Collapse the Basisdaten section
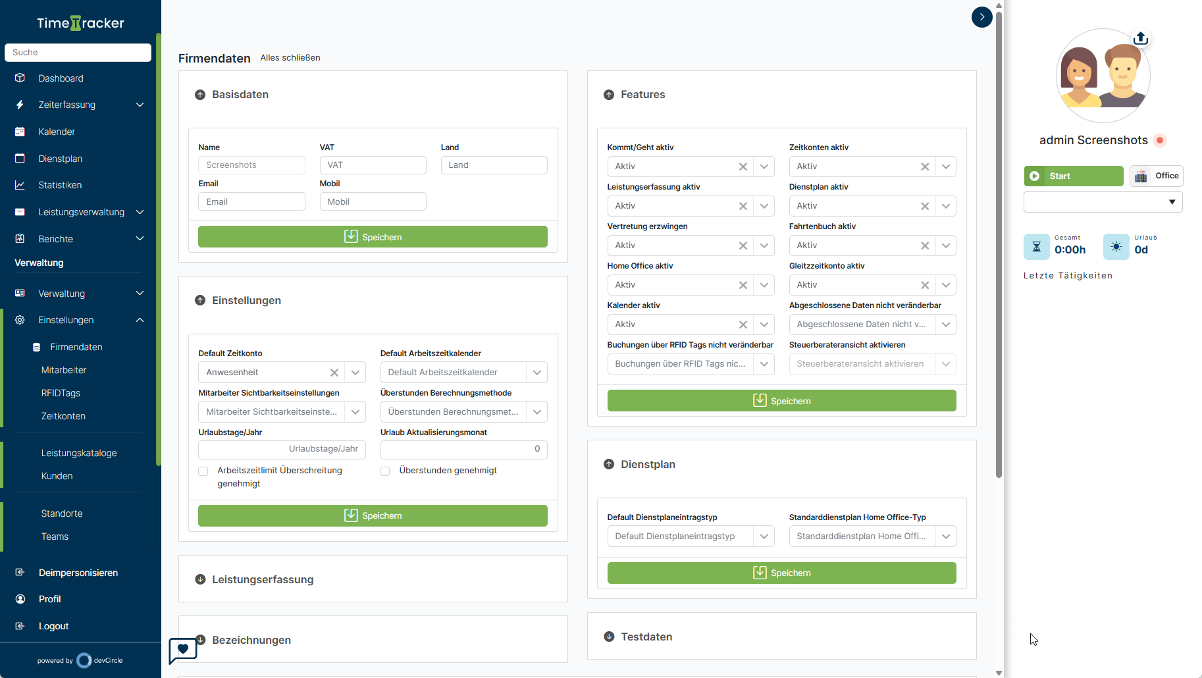Image resolution: width=1202 pixels, height=678 pixels. pyautogui.click(x=200, y=95)
